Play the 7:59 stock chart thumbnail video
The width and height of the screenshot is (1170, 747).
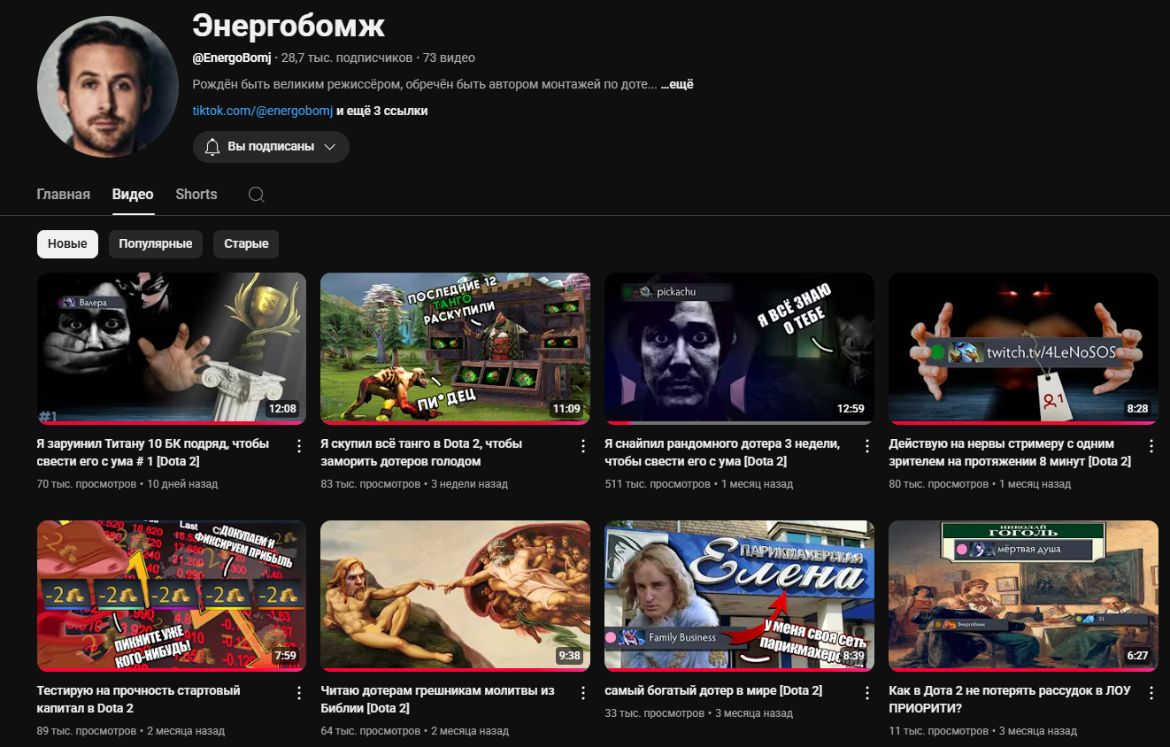[x=172, y=596]
